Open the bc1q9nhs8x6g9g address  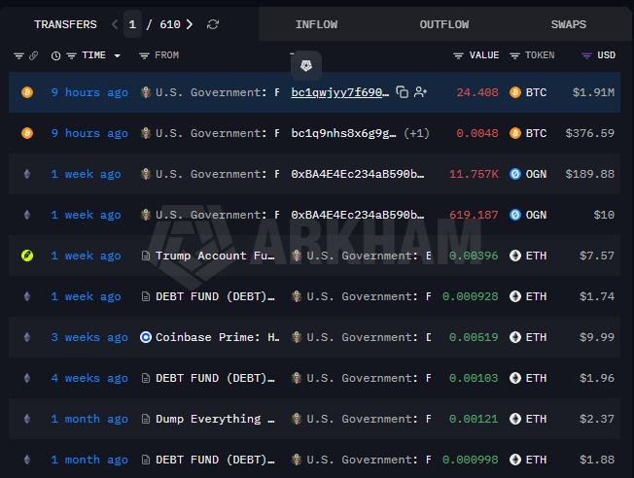click(343, 133)
